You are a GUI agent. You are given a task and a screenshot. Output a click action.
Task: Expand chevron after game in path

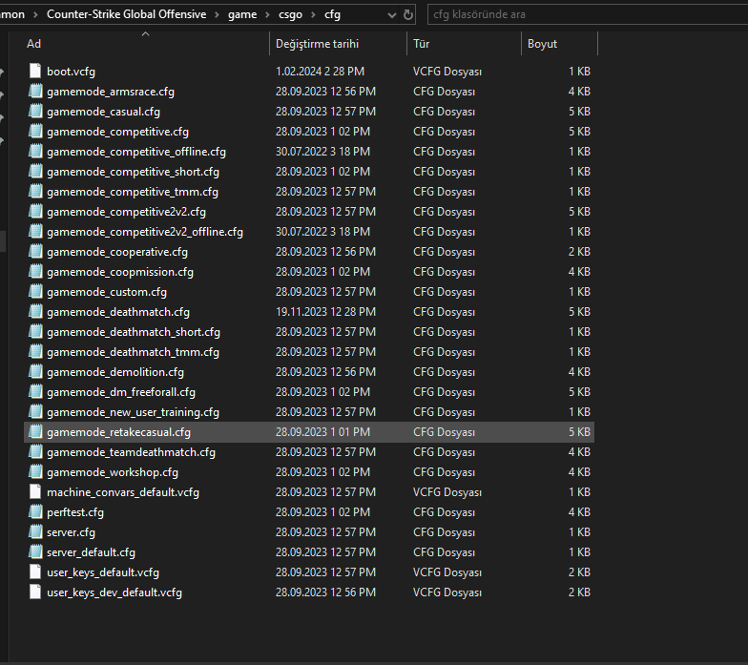(267, 15)
